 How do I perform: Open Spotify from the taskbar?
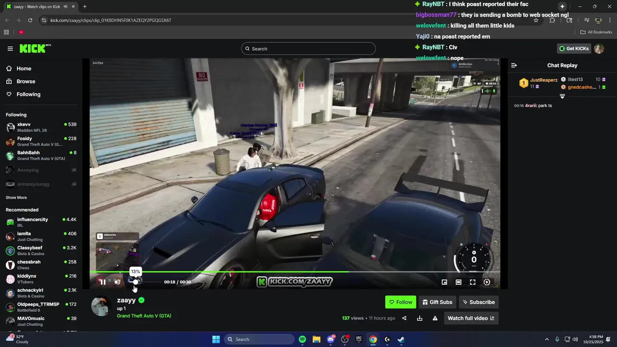302,339
